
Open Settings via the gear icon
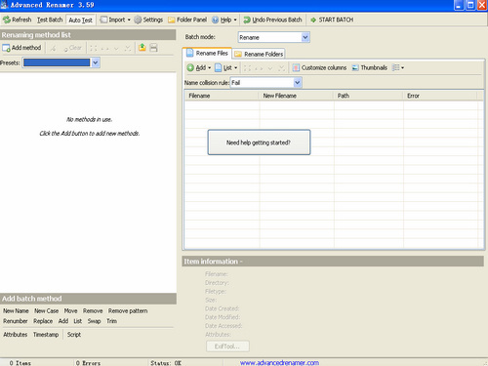pyautogui.click(x=138, y=20)
